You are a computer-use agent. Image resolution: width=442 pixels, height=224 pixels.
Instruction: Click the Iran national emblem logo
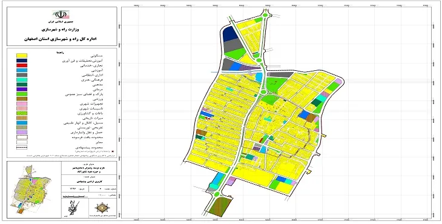click(x=61, y=15)
